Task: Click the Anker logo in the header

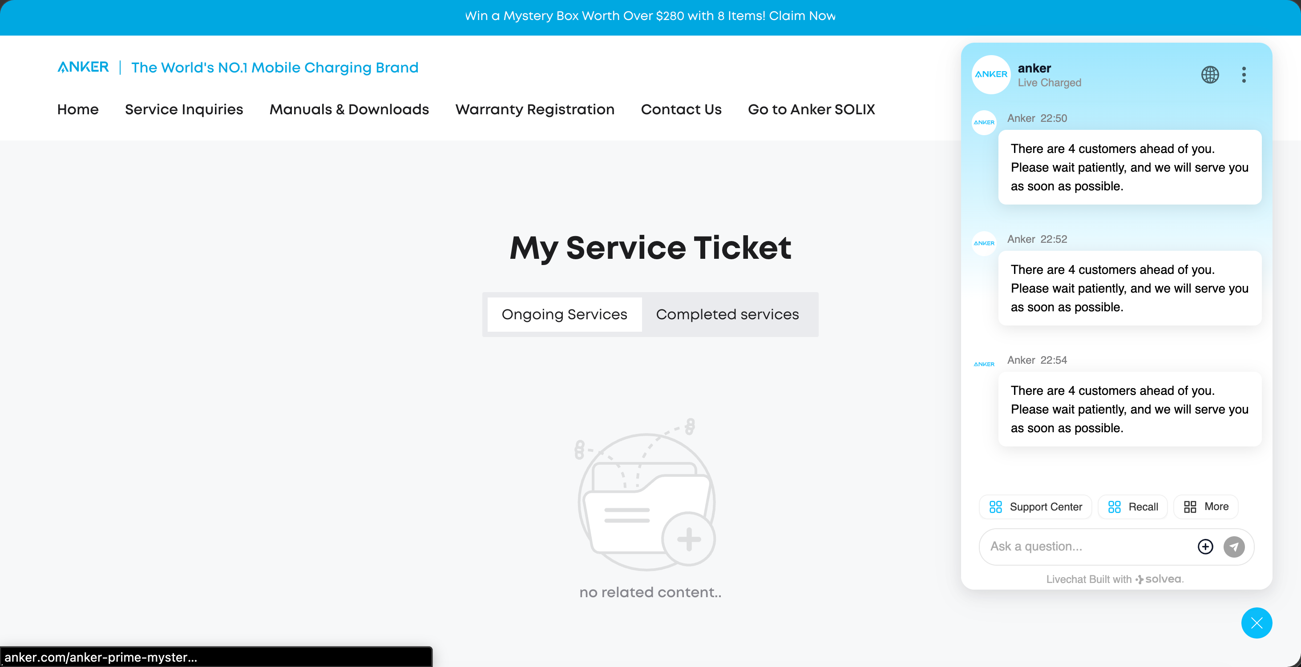Action: click(x=83, y=67)
